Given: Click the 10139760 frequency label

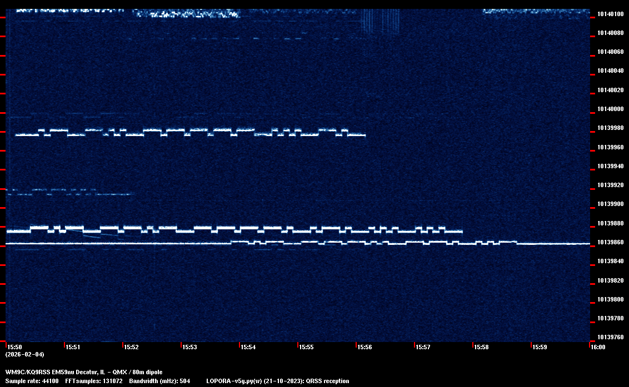Looking at the screenshot, I should point(610,337).
